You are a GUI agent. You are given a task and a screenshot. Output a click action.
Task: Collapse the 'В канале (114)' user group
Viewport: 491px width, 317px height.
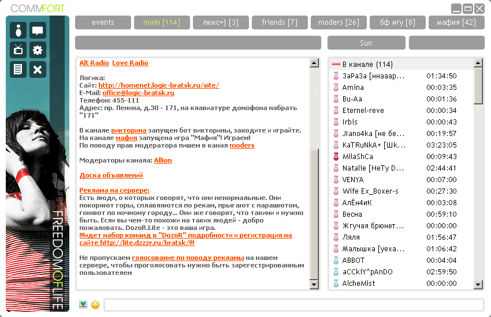(336, 65)
